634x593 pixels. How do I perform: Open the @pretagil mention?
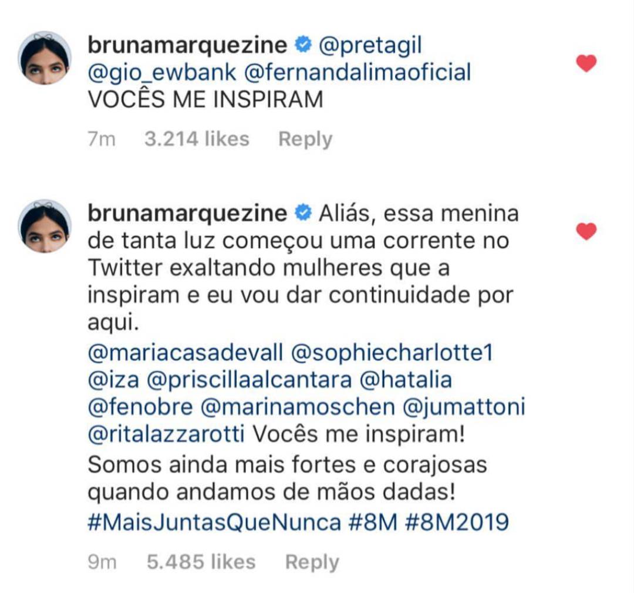tap(370, 45)
